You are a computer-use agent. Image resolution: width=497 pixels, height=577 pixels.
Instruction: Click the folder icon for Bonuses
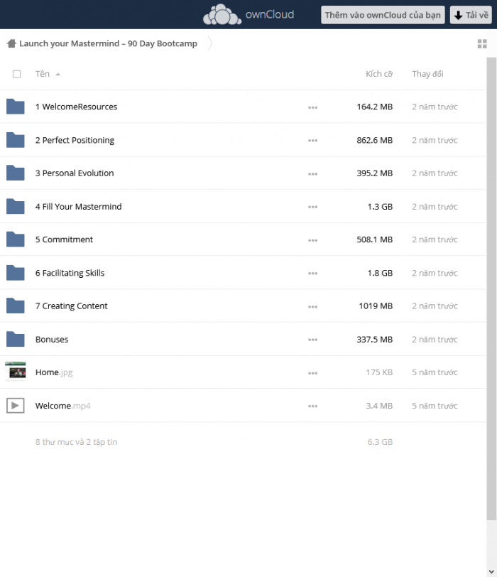tap(16, 339)
